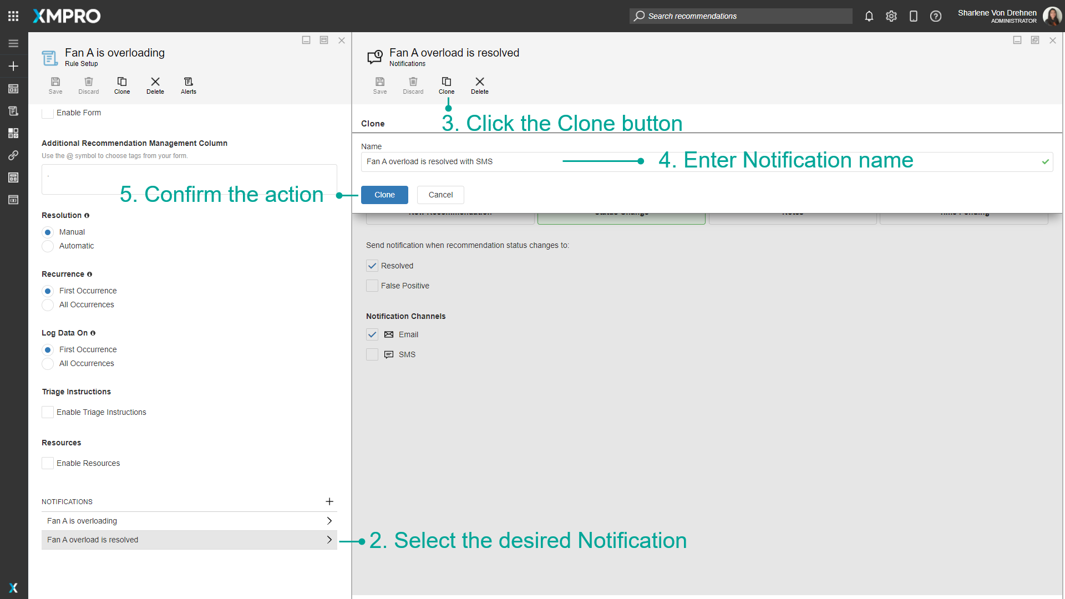
Task: Click the plus icon to add notification
Action: tap(329, 501)
